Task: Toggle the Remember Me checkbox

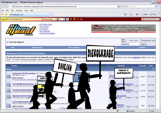Action: coord(141,41)
